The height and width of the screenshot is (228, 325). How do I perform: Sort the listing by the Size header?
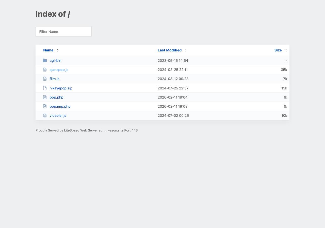pos(278,50)
